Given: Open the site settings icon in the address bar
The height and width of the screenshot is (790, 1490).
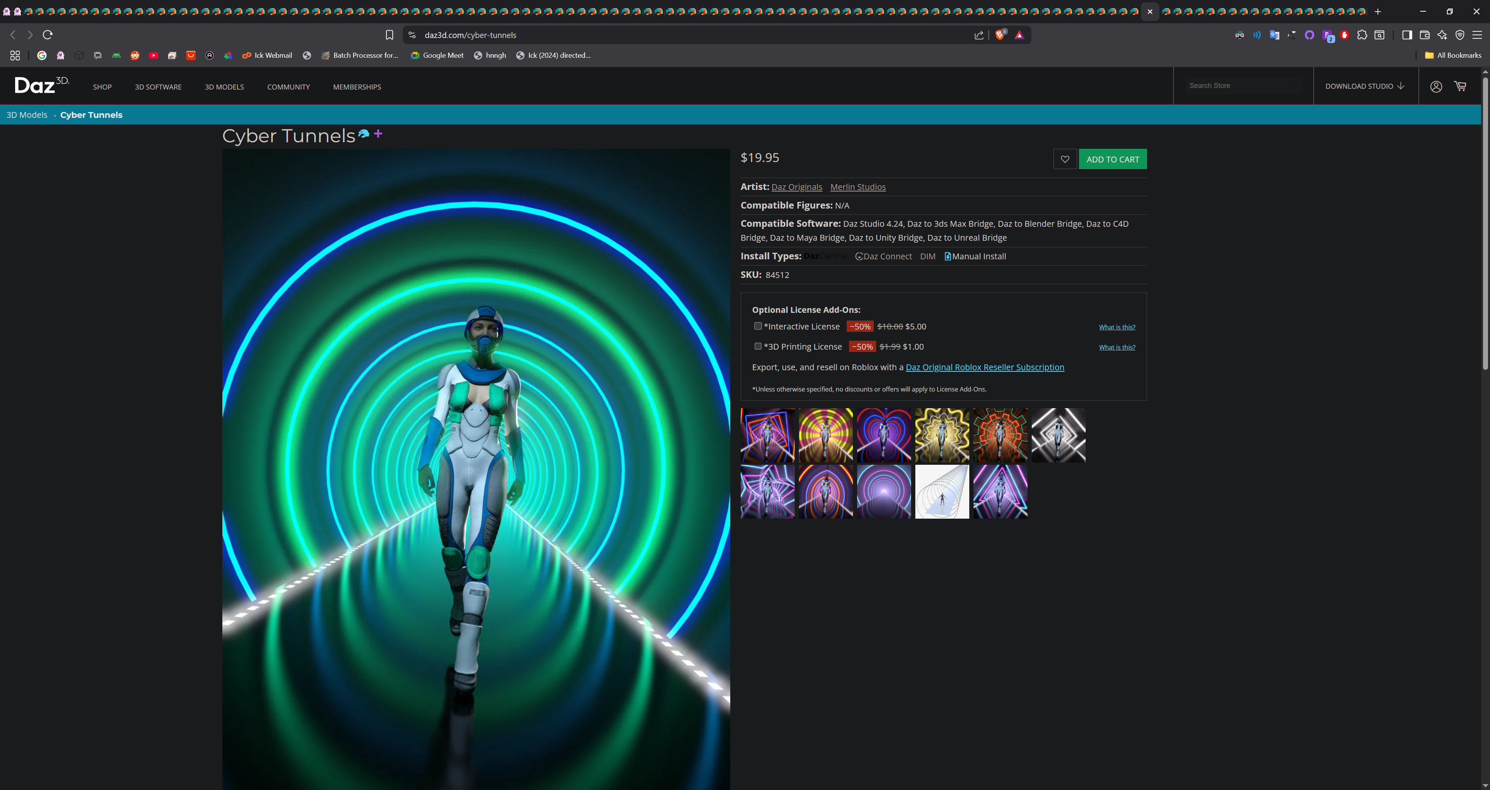Looking at the screenshot, I should pos(412,35).
